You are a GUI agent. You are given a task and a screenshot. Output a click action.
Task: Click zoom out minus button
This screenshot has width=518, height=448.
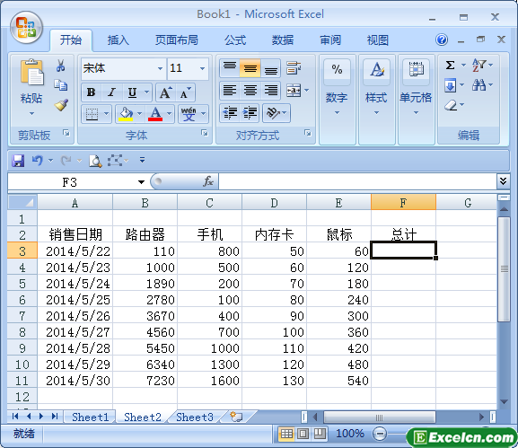tap(380, 434)
